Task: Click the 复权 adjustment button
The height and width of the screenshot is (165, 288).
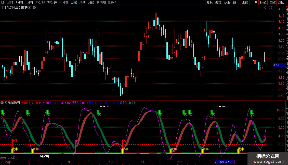Action: (x=210, y=3)
